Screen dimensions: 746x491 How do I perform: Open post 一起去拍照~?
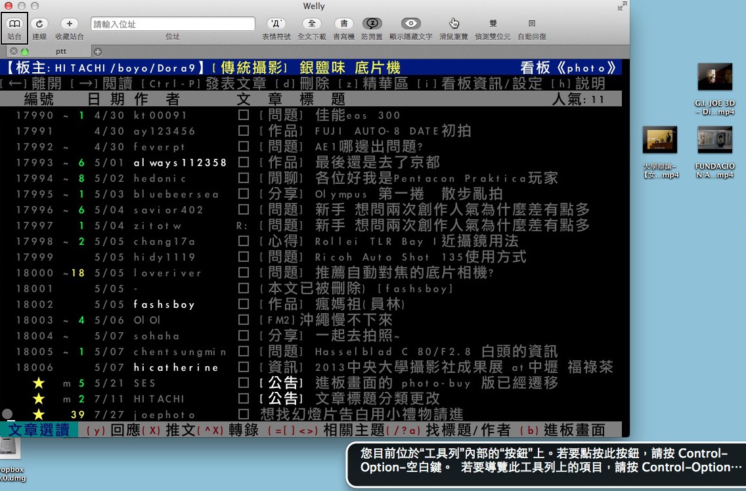(x=357, y=335)
